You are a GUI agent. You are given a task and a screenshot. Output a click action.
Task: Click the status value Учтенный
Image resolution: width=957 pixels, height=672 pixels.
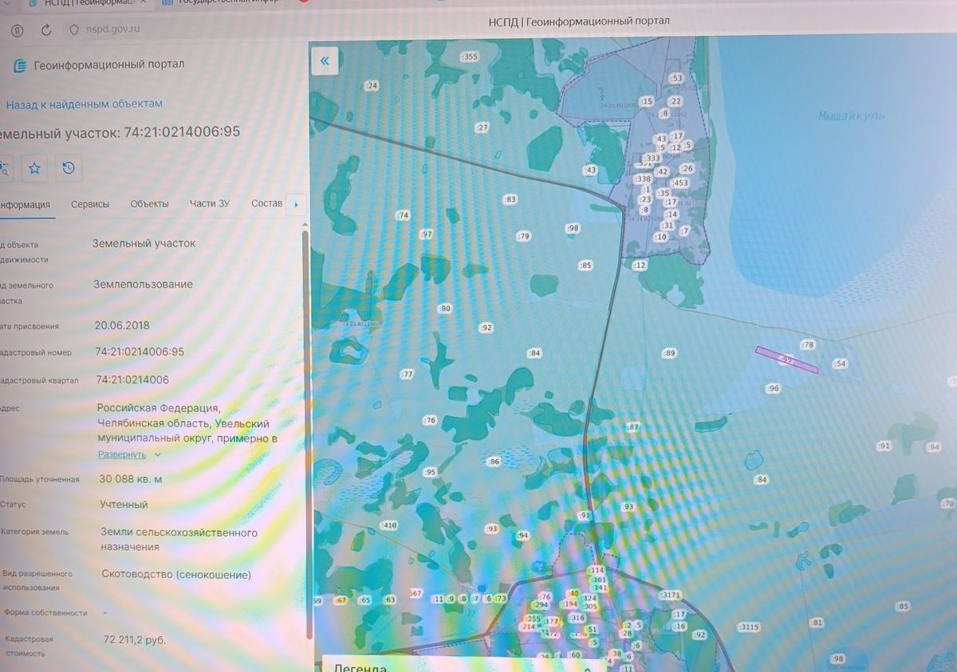click(124, 505)
